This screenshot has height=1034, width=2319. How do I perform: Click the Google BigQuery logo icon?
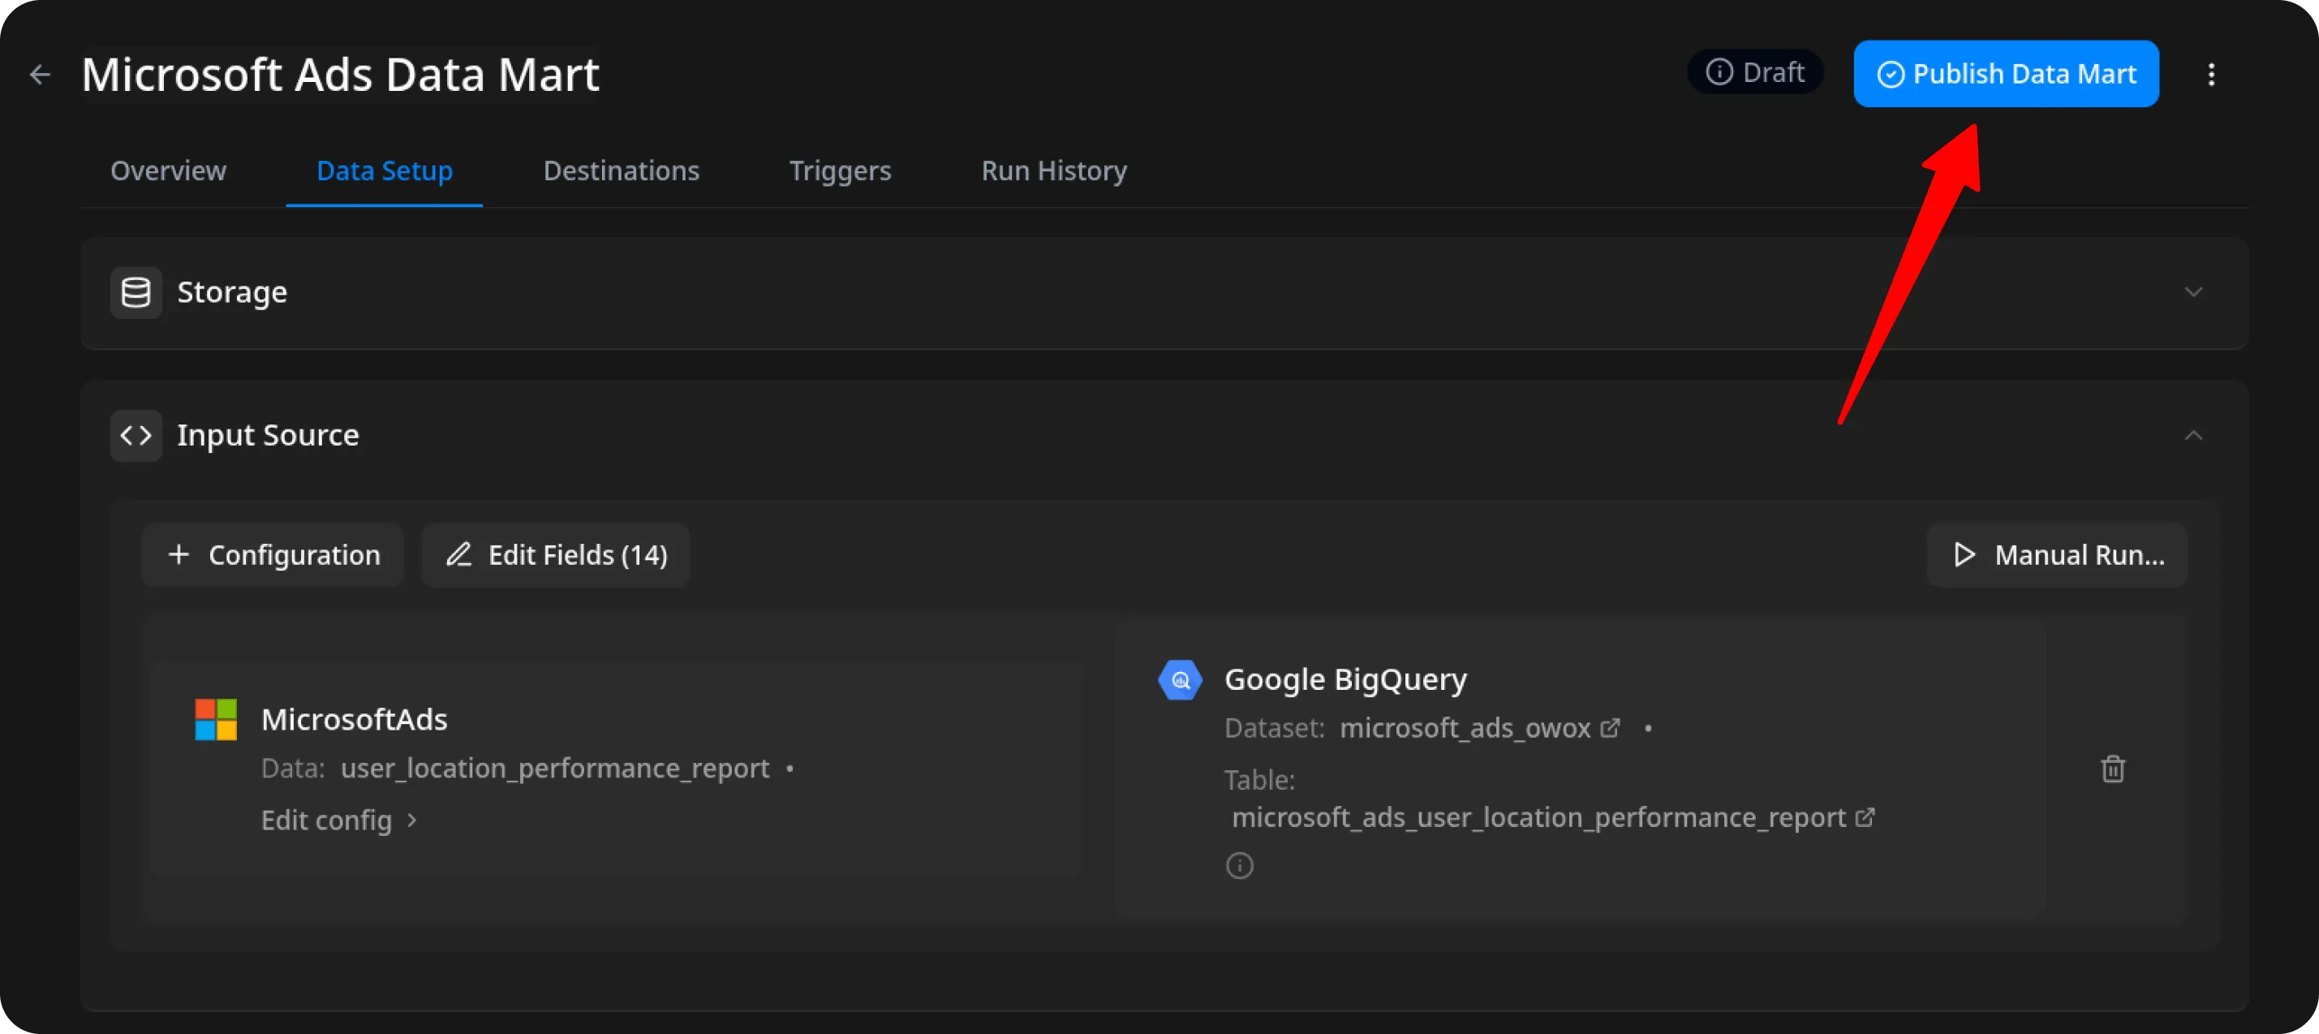pyautogui.click(x=1179, y=680)
